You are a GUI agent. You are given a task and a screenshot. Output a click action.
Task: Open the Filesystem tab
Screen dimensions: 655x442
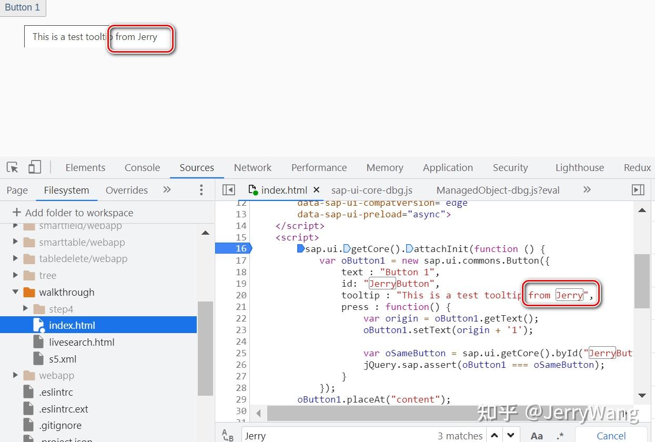point(66,190)
